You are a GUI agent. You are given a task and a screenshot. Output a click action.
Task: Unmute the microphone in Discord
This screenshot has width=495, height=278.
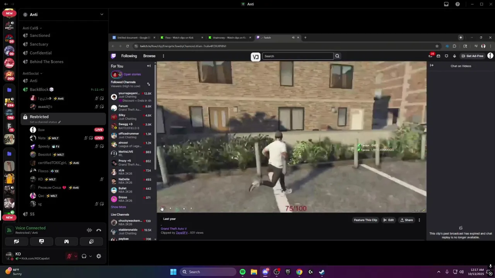pos(69,256)
